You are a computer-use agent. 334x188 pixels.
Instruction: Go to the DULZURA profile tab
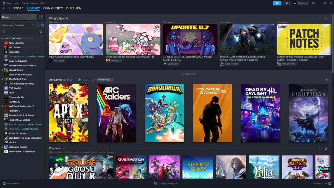(74, 8)
